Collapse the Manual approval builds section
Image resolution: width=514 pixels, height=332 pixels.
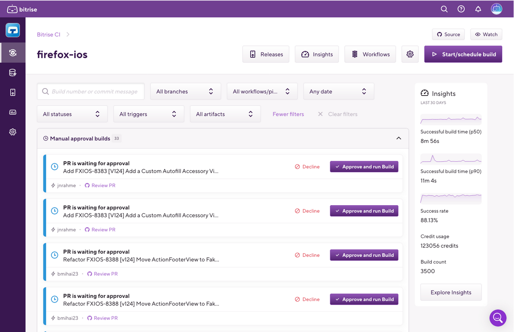click(398, 138)
